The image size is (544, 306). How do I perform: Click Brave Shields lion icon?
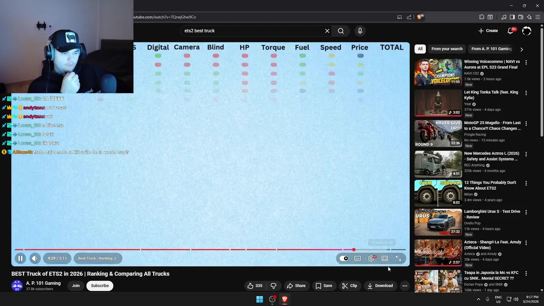(x=420, y=17)
